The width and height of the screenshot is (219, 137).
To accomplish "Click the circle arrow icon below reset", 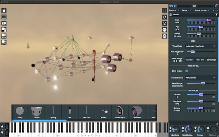I will point(165,23).
